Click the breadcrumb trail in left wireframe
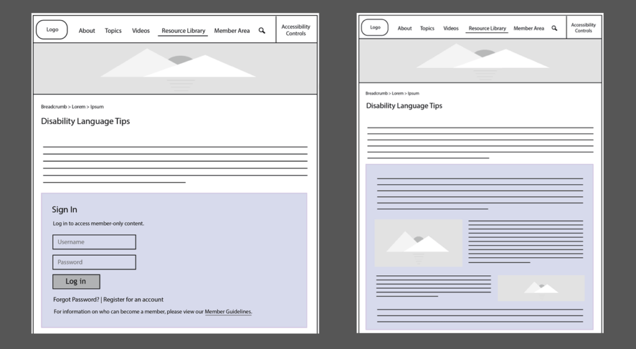Image resolution: width=636 pixels, height=349 pixels. point(72,107)
